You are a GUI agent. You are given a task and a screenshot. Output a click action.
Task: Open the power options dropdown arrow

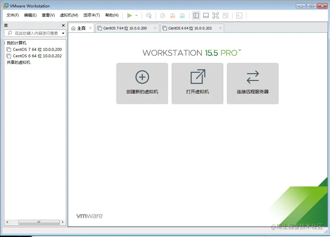click(x=136, y=16)
